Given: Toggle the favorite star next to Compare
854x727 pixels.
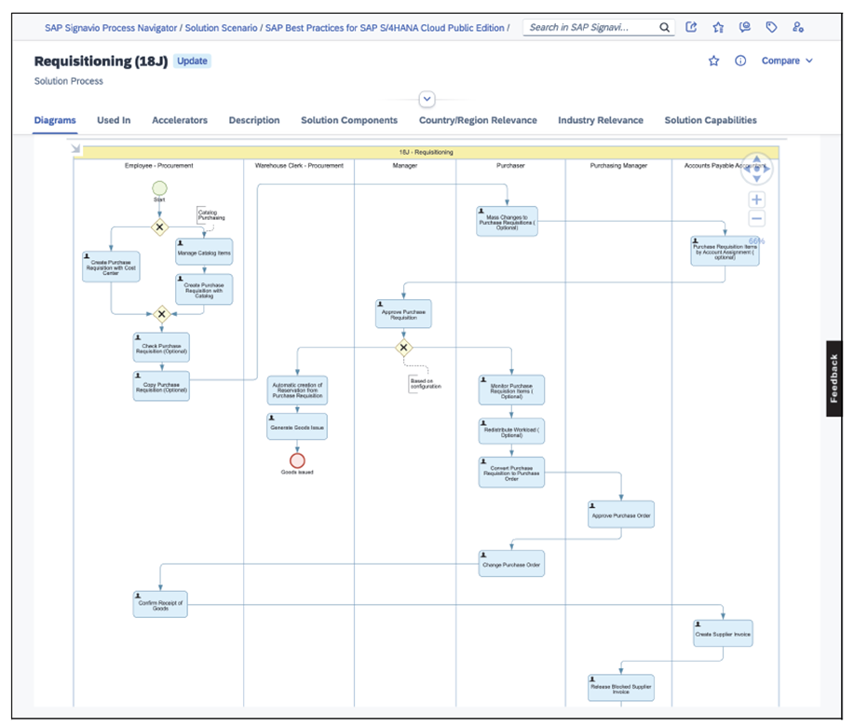Looking at the screenshot, I should pyautogui.click(x=713, y=60).
